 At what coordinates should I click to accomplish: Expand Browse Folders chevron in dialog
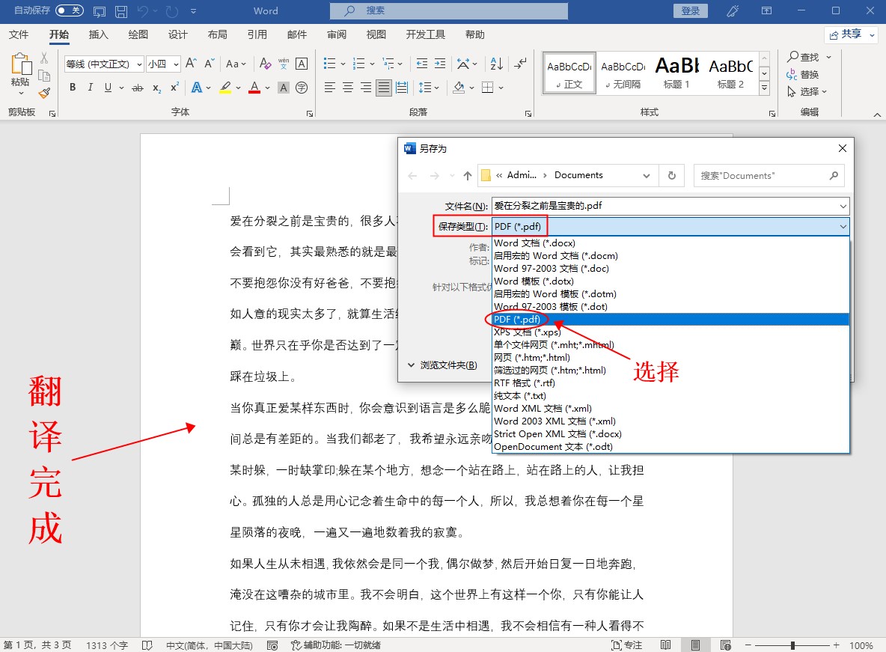(412, 365)
